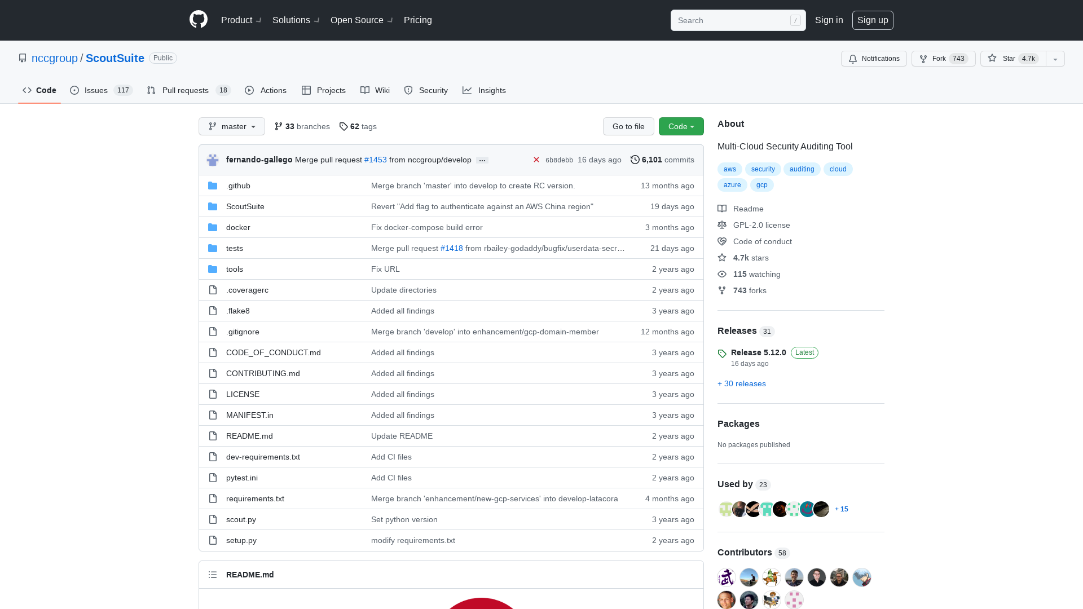Click the azure topic tag
1083x609 pixels.
pos(732,185)
